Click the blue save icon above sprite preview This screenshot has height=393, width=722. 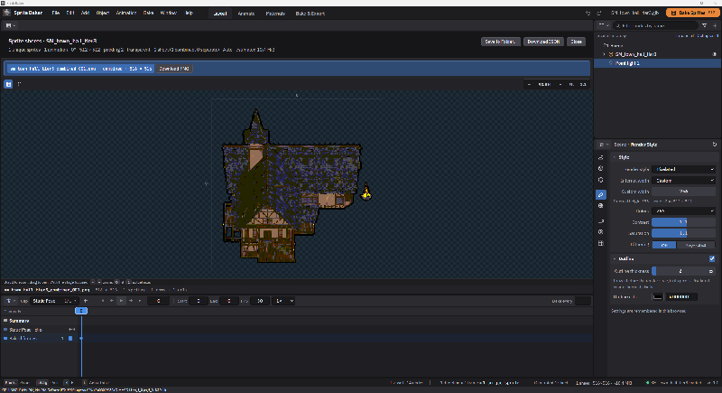click(8, 84)
